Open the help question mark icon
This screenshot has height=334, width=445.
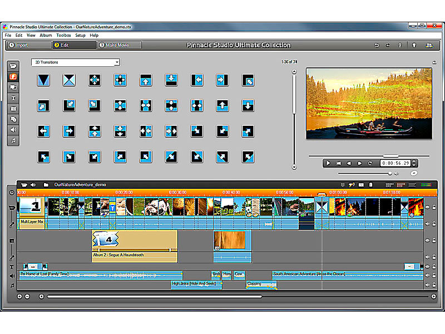pos(400,45)
